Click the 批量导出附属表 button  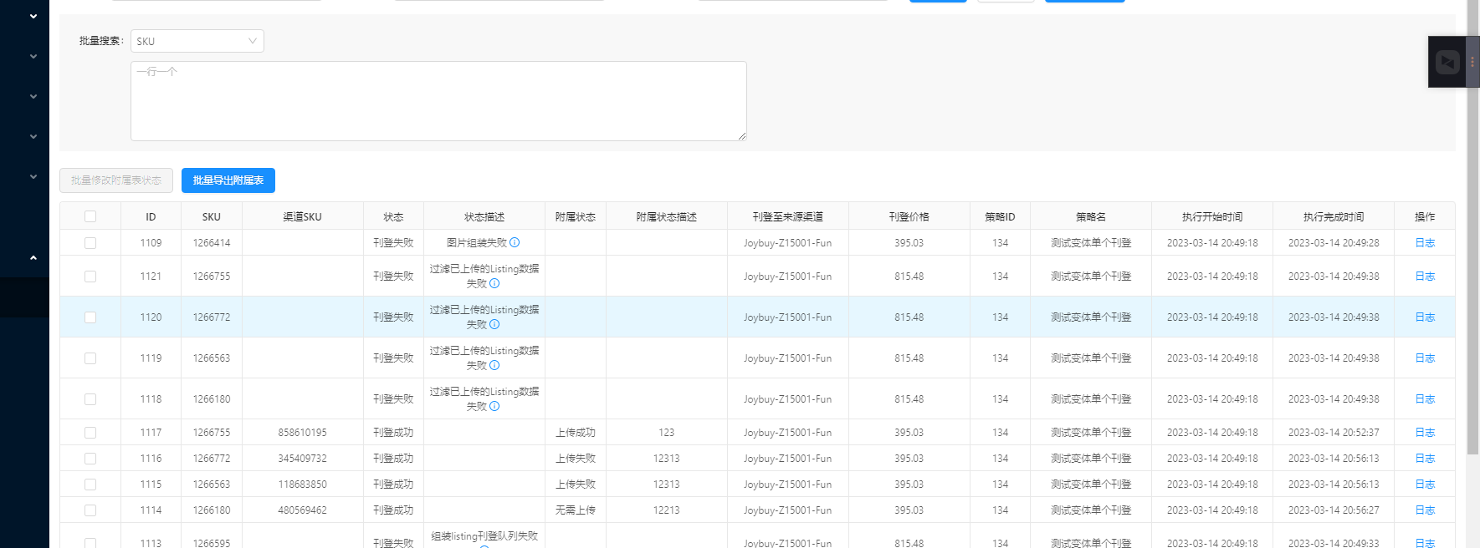[x=228, y=180]
